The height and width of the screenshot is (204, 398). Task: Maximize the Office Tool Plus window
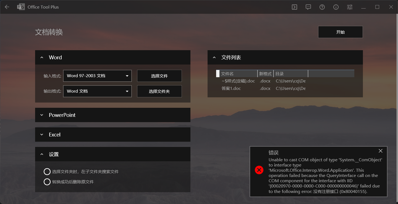377,7
